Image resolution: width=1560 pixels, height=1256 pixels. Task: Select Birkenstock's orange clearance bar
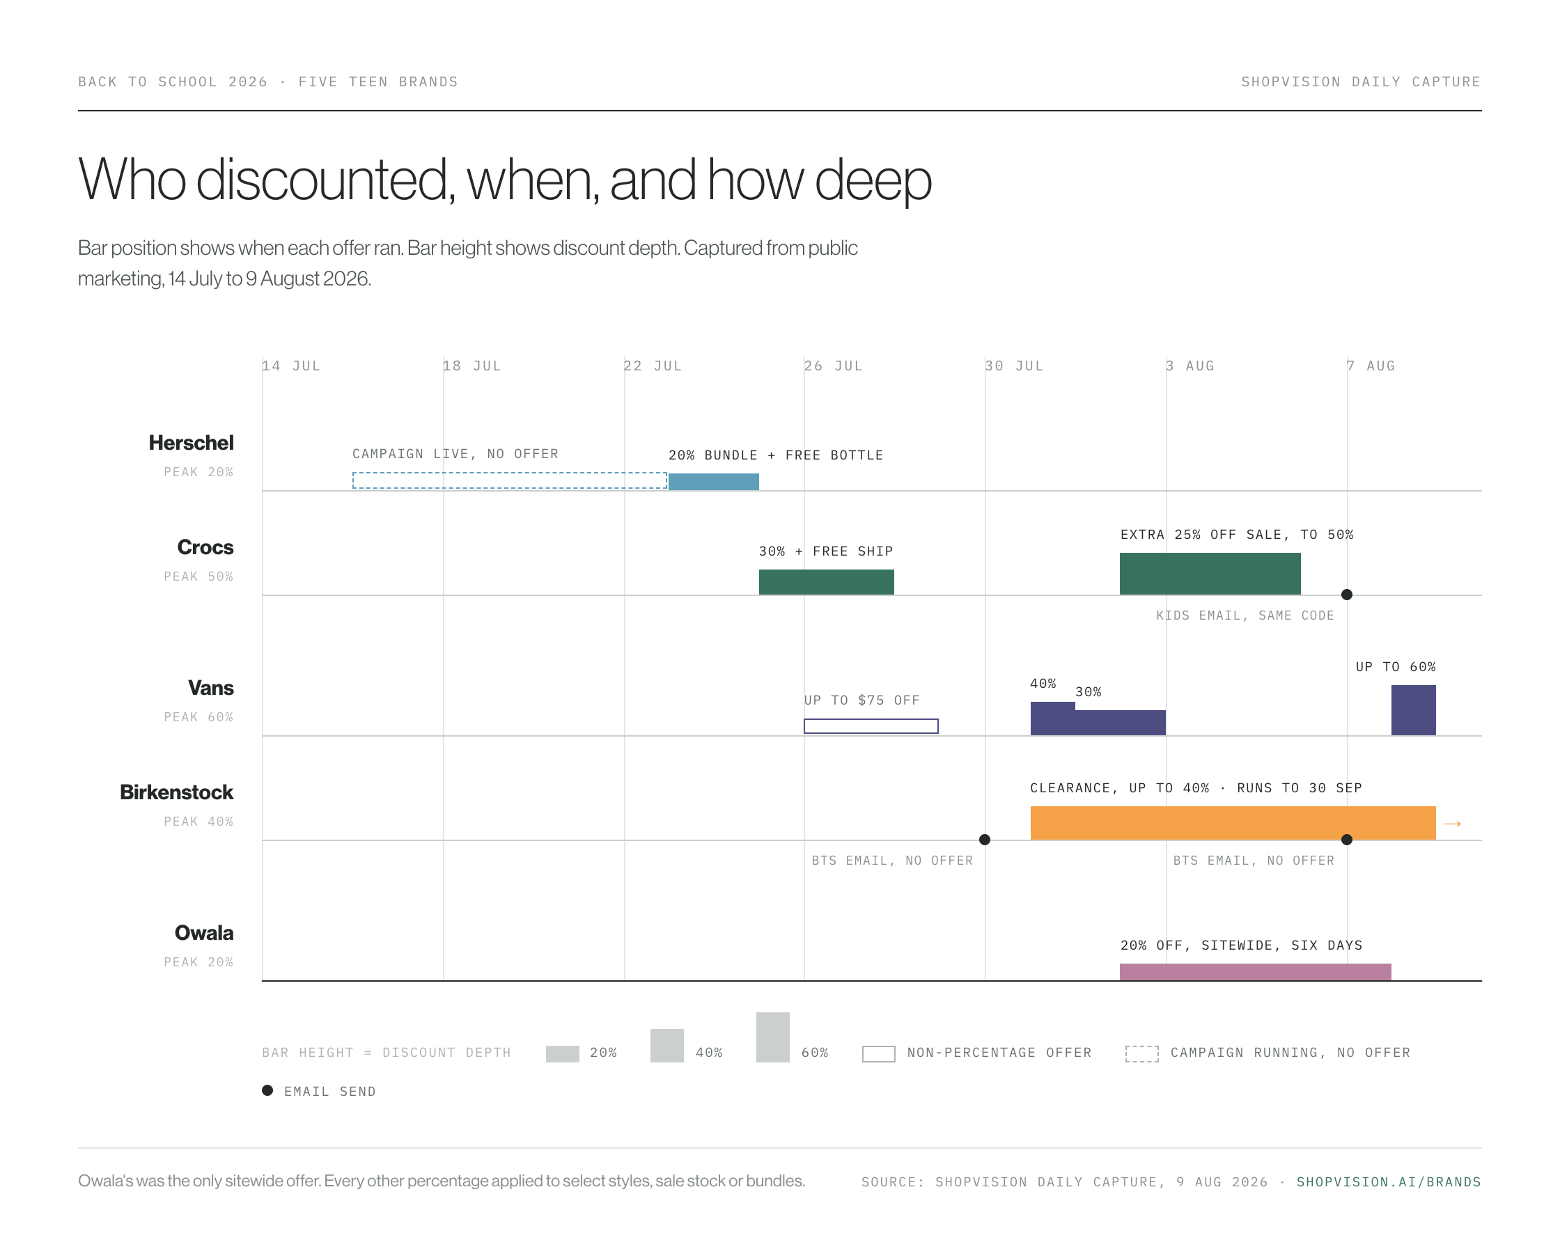pyautogui.click(x=1233, y=823)
